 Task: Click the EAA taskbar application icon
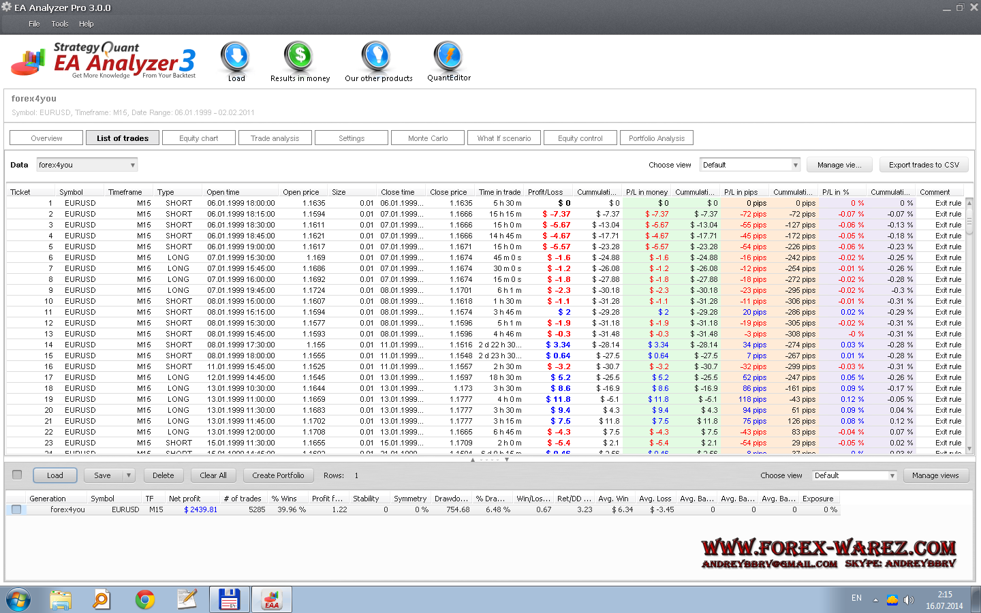(272, 599)
